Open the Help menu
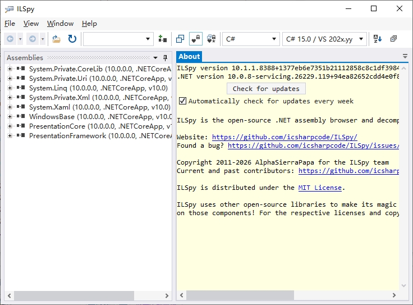 point(89,24)
